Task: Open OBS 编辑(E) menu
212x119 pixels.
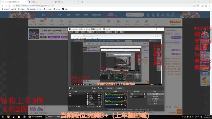Action: click(77, 32)
